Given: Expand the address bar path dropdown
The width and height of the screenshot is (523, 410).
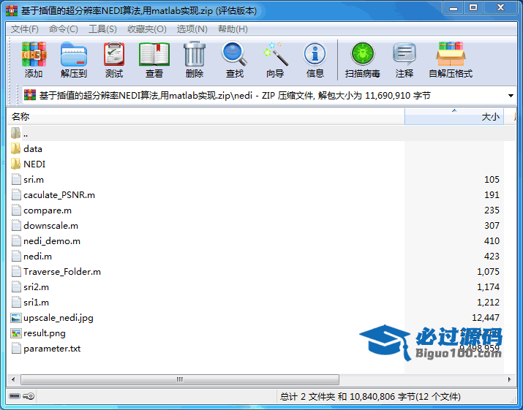Looking at the screenshot, I should [x=511, y=96].
